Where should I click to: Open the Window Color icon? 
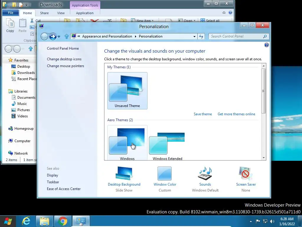(165, 173)
